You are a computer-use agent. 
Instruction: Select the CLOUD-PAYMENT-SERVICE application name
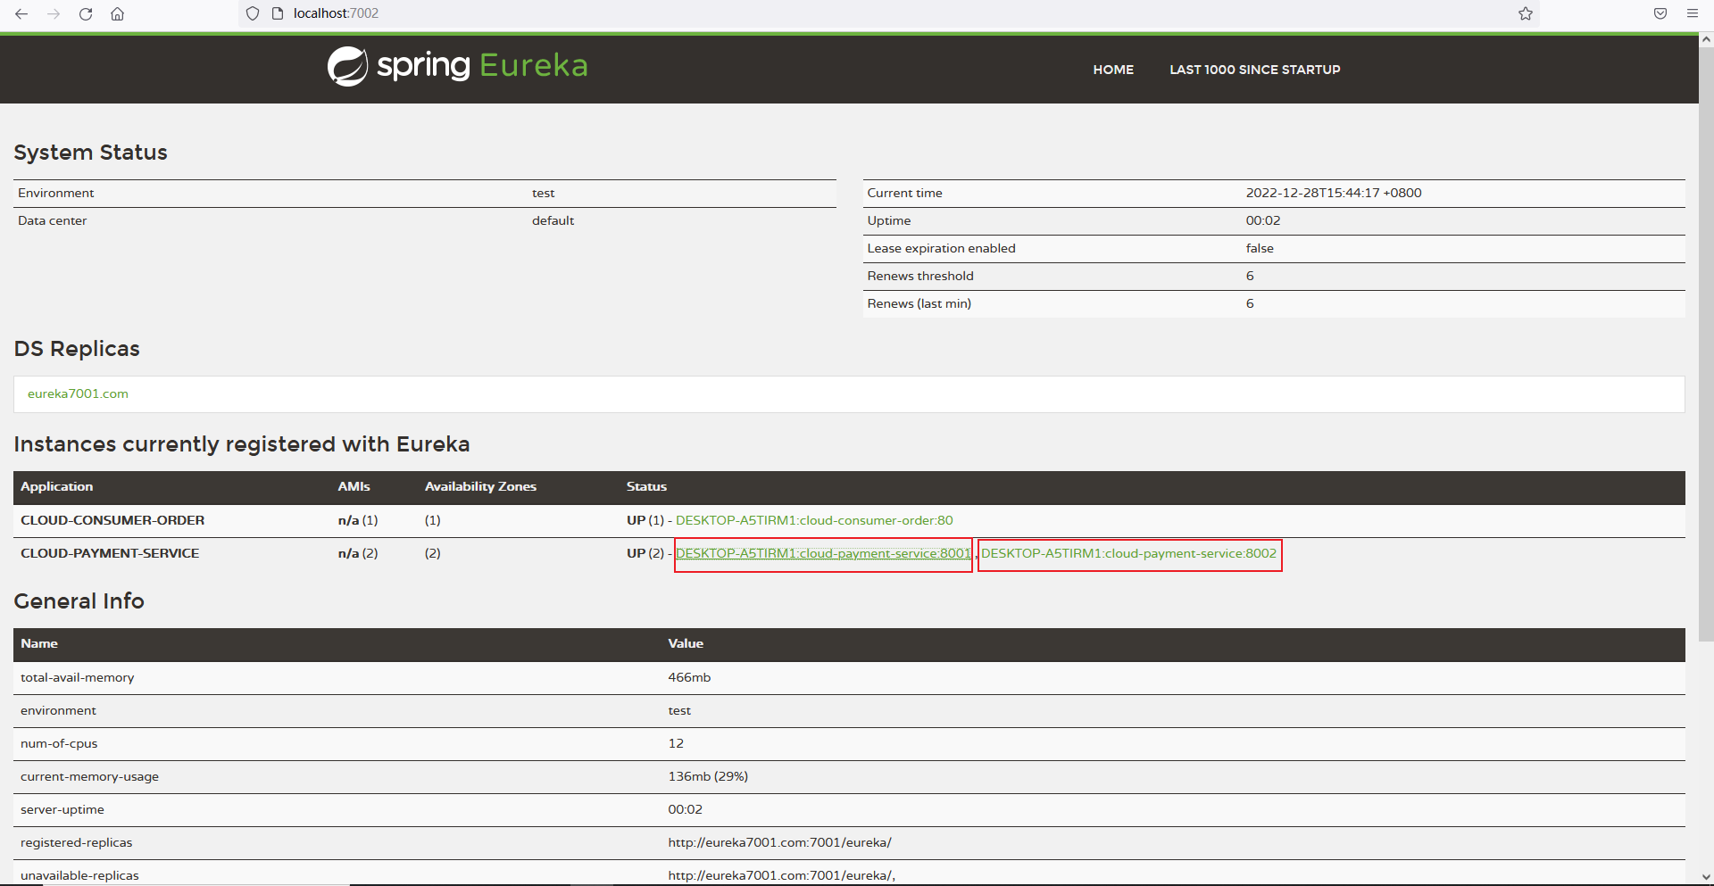point(110,553)
